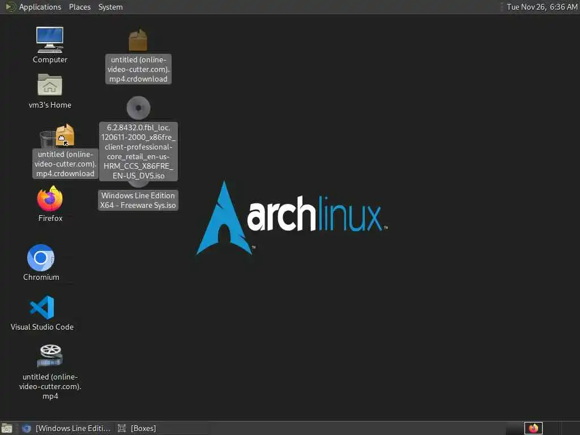The width and height of the screenshot is (580, 435).
Task: Click the Applications menu logo icon
Action: tap(11, 7)
